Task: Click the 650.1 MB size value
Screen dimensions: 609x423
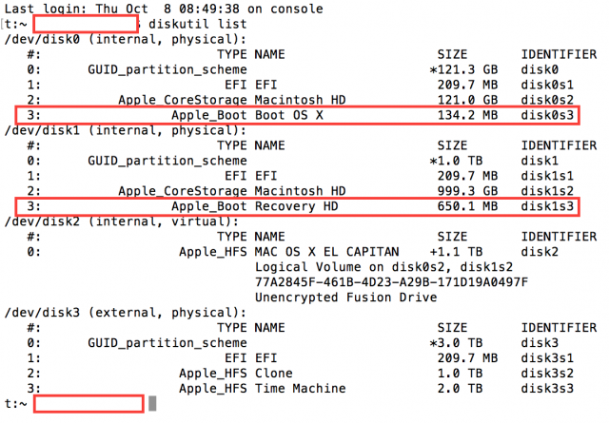Action: pyautogui.click(x=466, y=205)
